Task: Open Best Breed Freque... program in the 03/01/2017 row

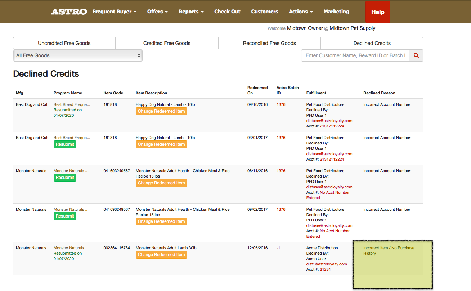Action: (x=72, y=138)
